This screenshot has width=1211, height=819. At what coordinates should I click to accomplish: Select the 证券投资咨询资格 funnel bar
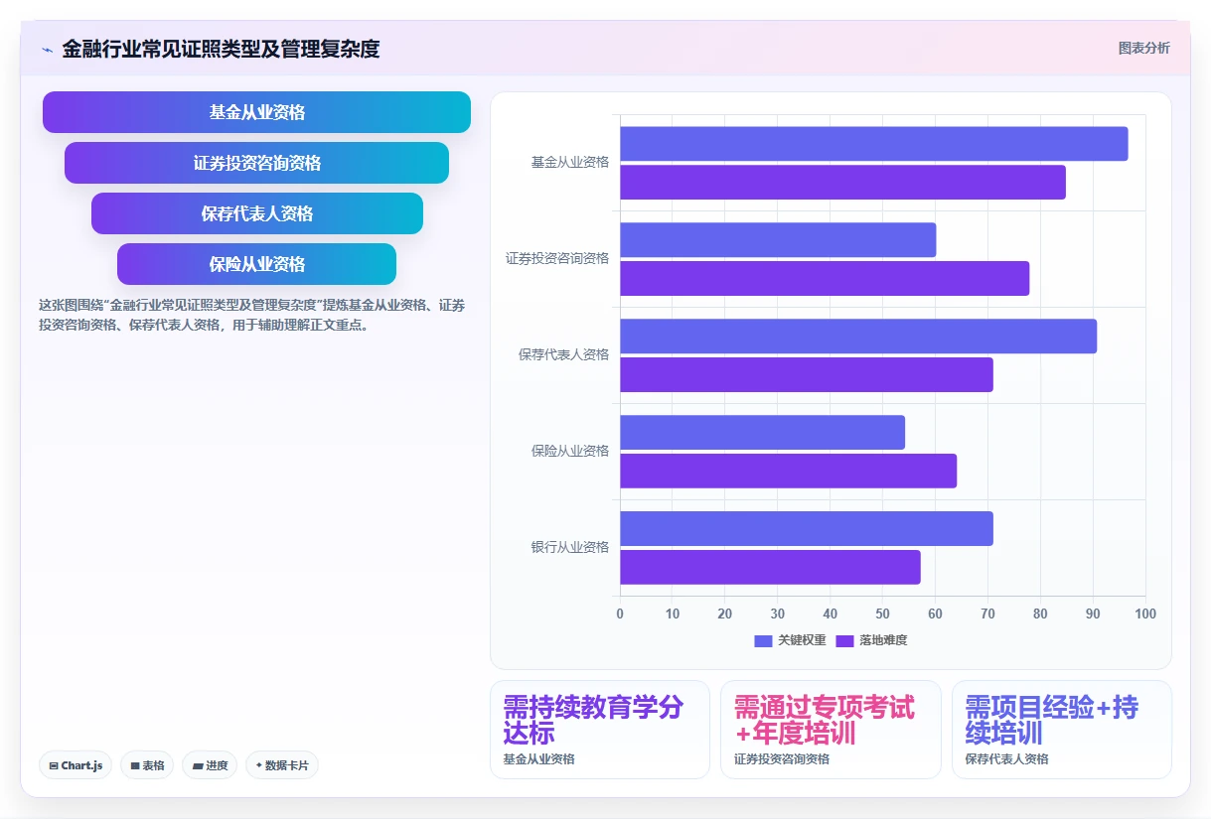pos(256,163)
